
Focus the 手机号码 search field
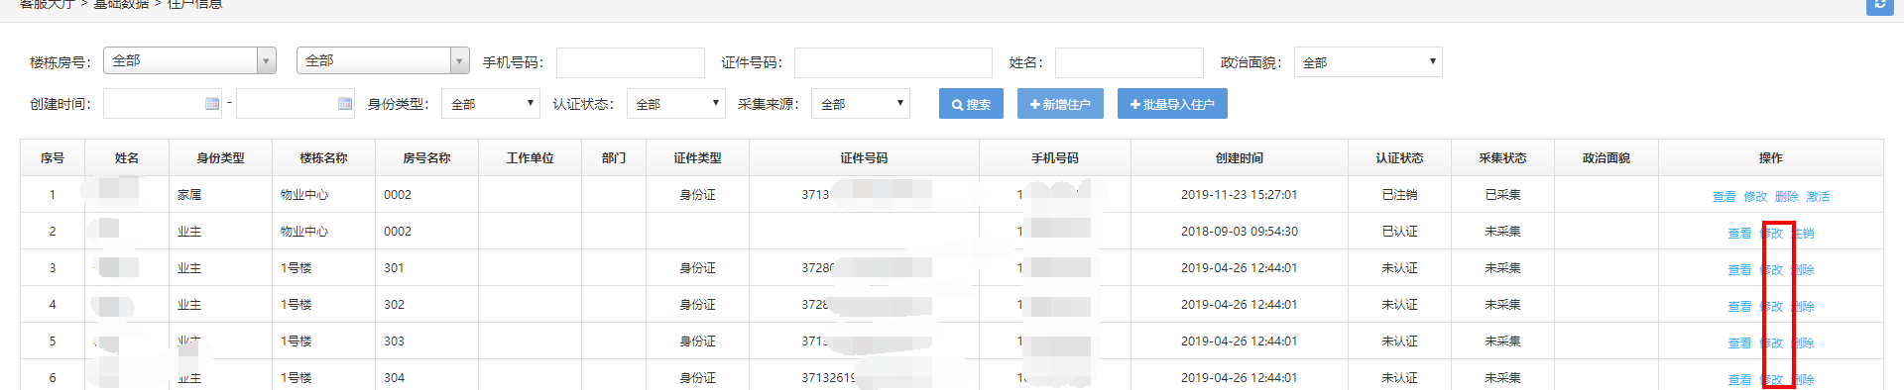click(x=631, y=62)
